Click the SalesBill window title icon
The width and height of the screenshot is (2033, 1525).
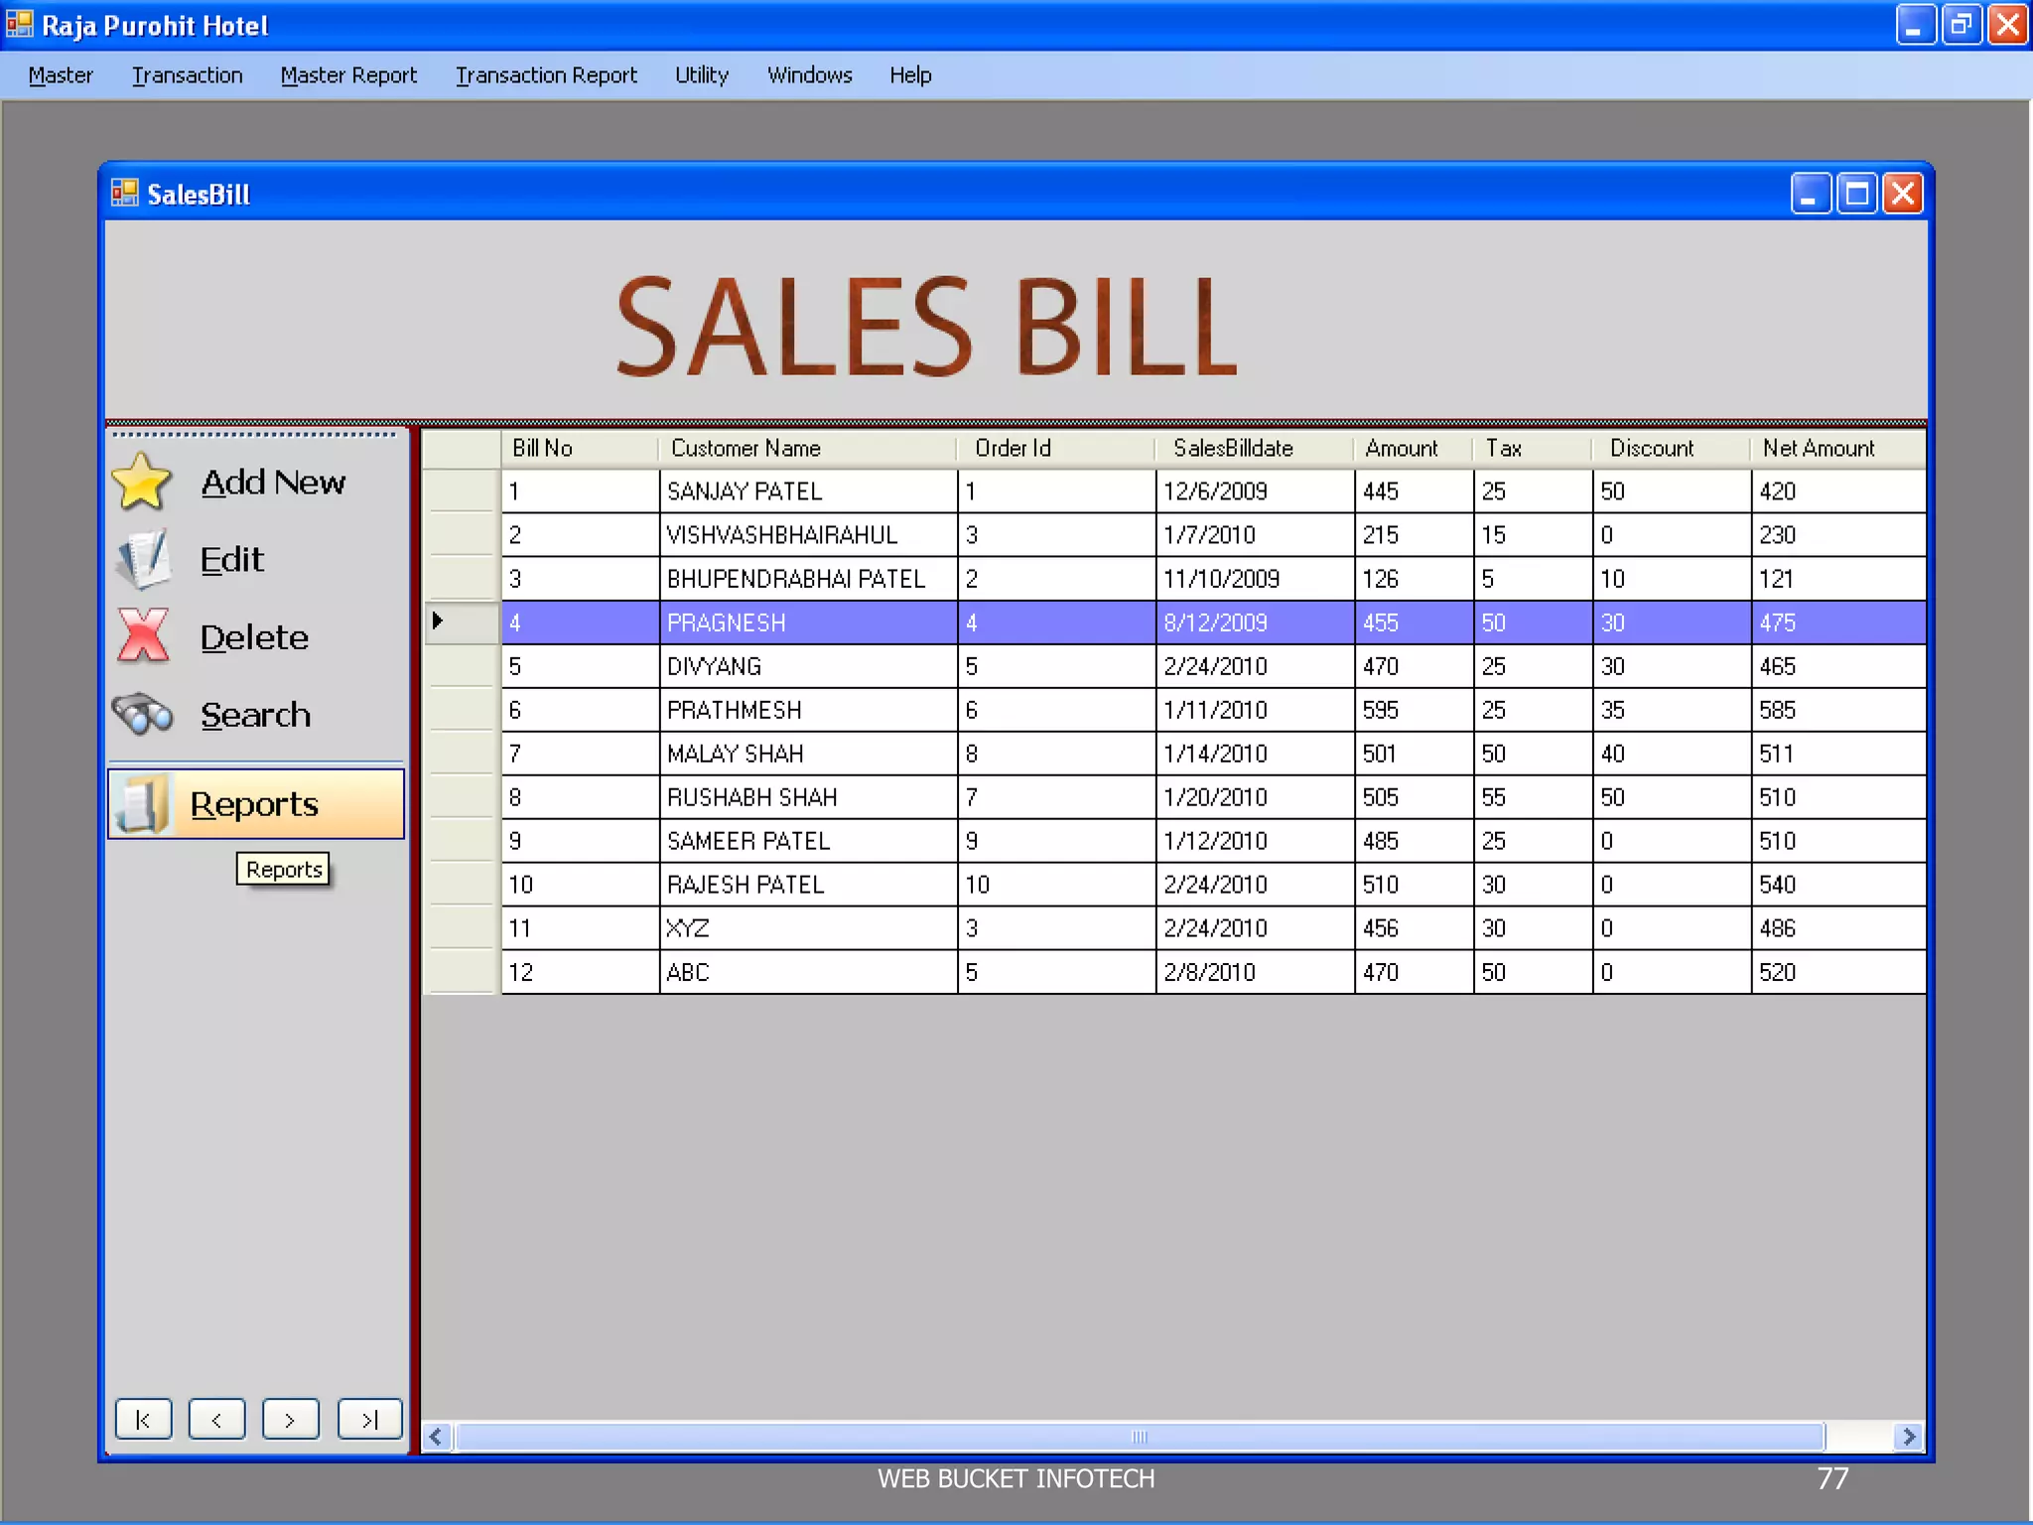[124, 193]
